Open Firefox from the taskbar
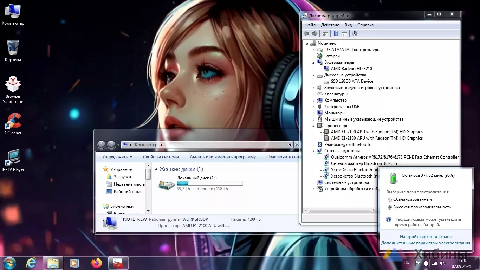480x270 pixels. [x=96, y=263]
